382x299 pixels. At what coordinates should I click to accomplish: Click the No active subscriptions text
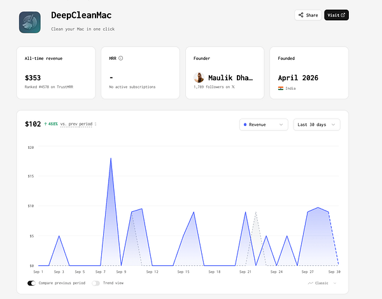point(132,87)
